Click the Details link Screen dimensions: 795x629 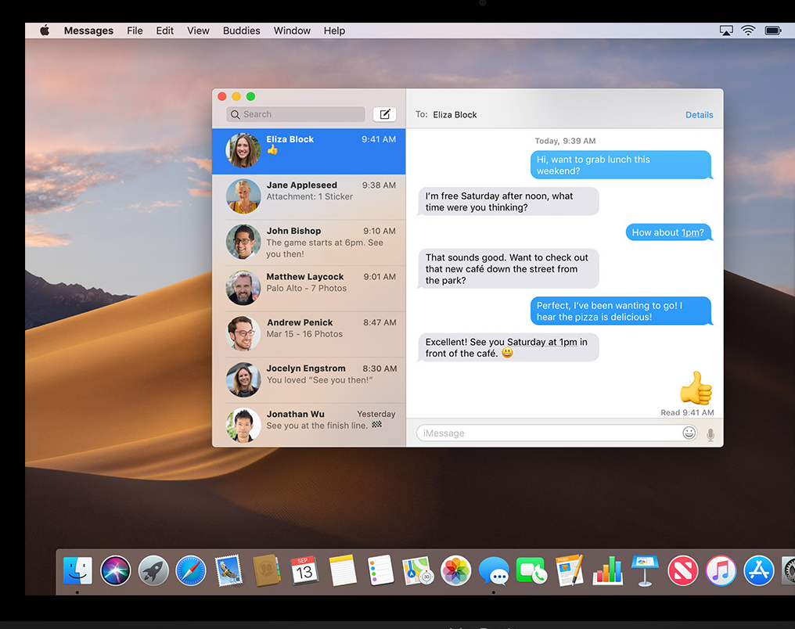700,115
